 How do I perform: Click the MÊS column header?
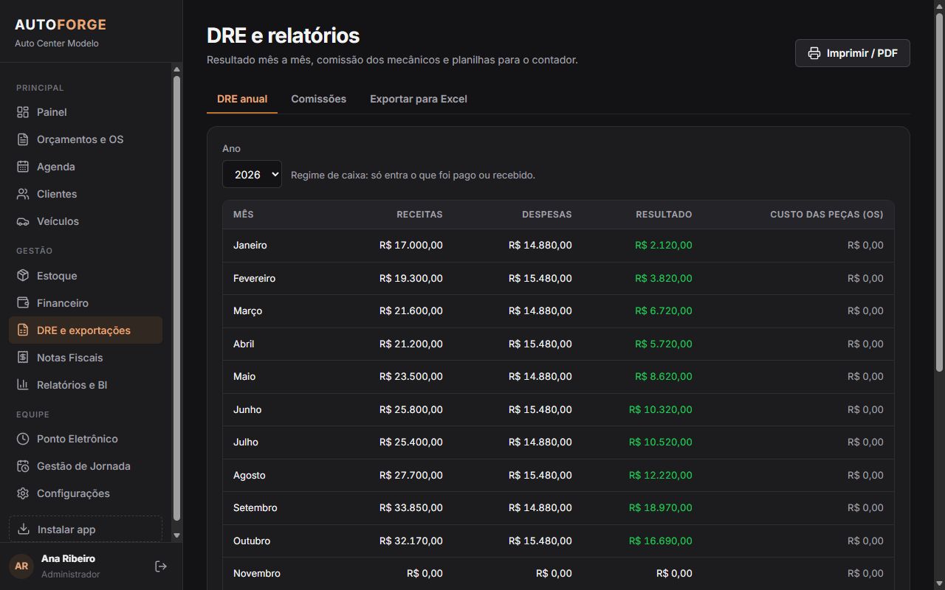(244, 215)
